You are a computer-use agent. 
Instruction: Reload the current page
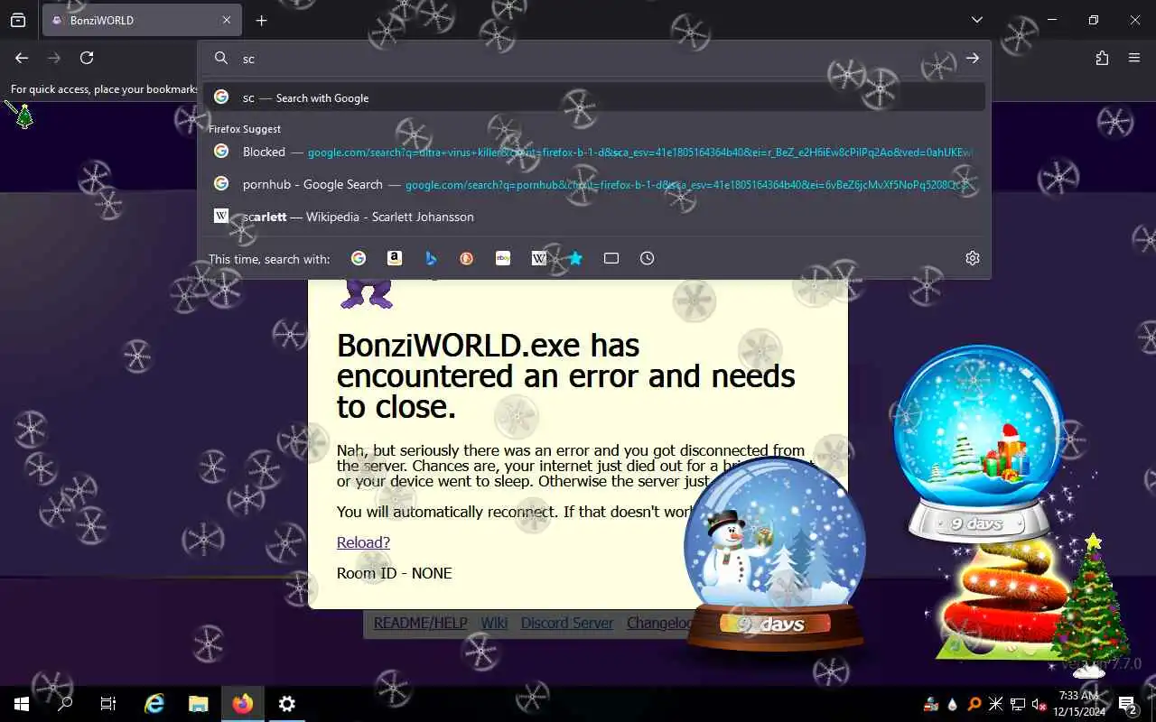pos(87,58)
